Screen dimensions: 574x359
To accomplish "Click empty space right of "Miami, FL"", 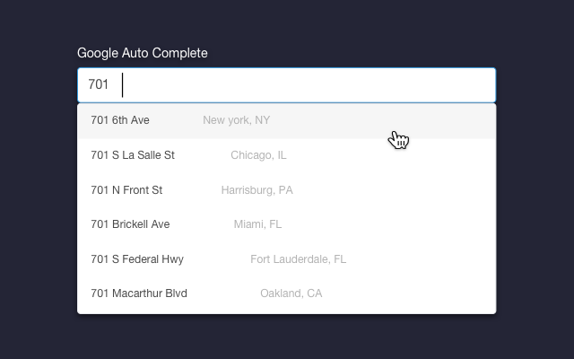I will [x=395, y=224].
